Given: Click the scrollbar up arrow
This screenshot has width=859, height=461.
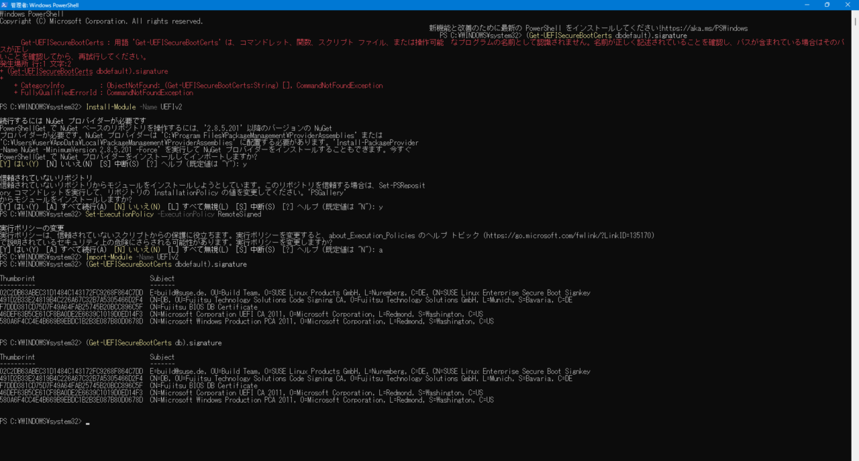Looking at the screenshot, I should [854, 14].
